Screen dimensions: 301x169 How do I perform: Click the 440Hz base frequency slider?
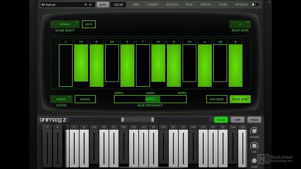coord(150,99)
